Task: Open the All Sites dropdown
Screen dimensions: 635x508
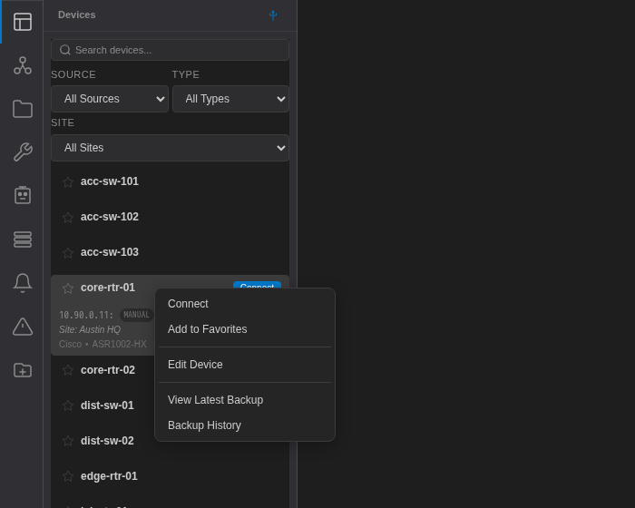Action: (x=171, y=148)
